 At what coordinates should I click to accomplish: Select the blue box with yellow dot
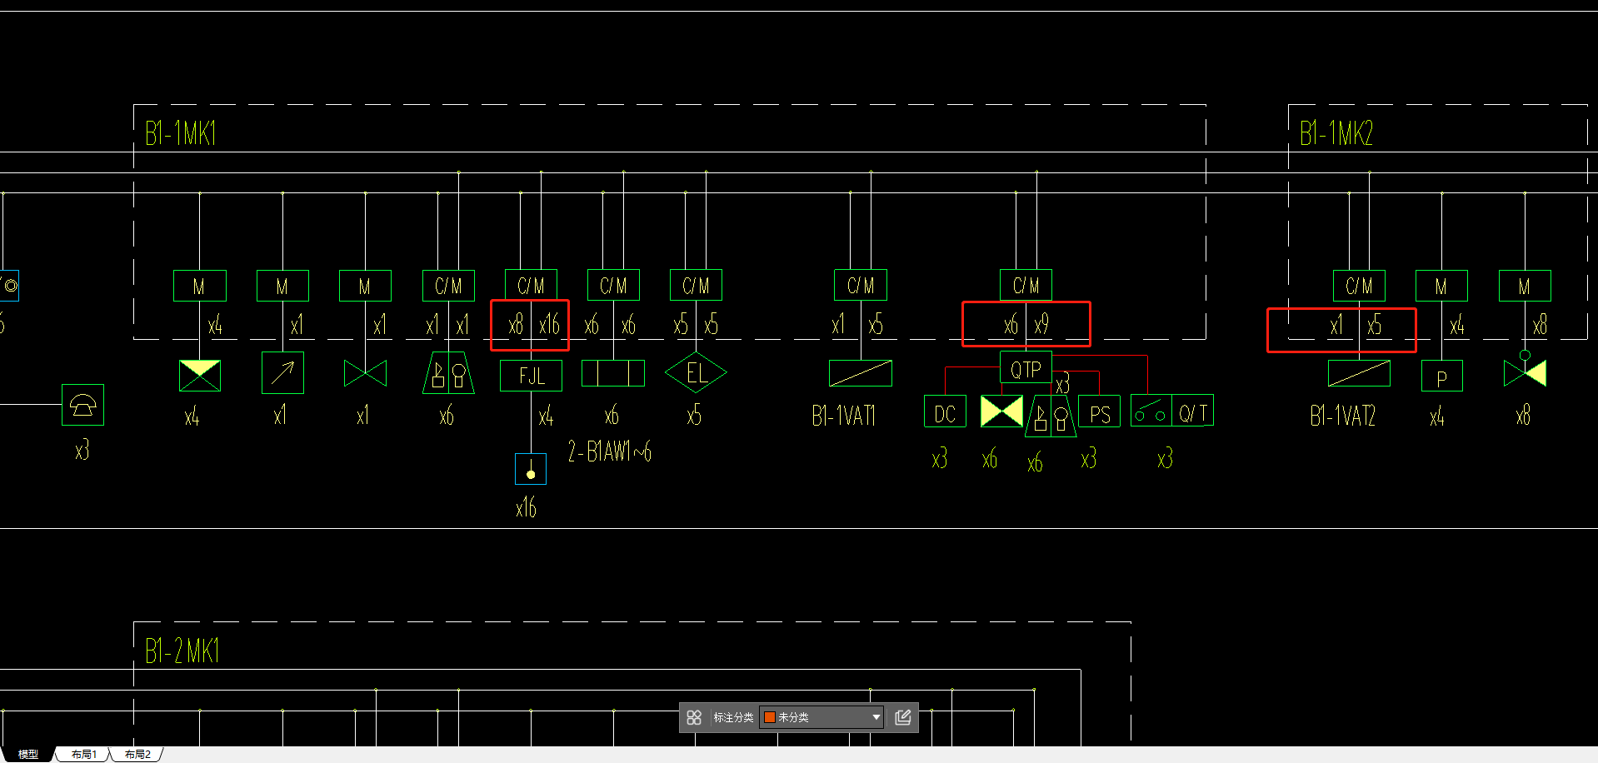point(531,469)
